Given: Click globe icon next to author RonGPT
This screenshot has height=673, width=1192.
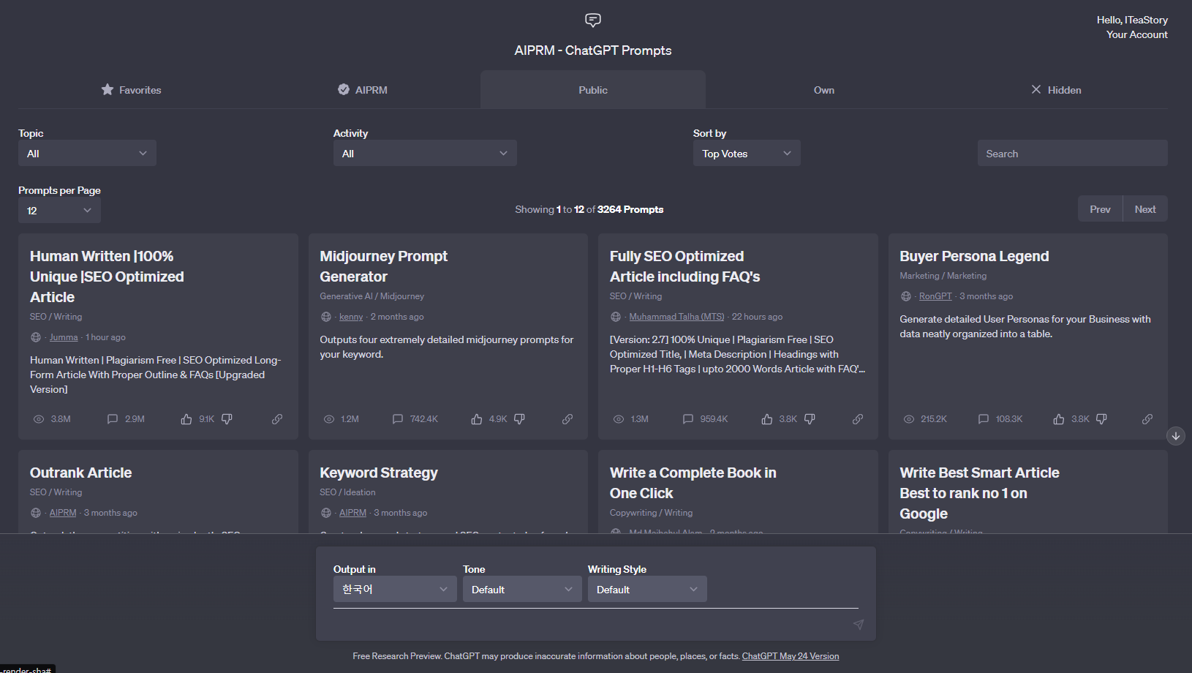Looking at the screenshot, I should (x=906, y=296).
